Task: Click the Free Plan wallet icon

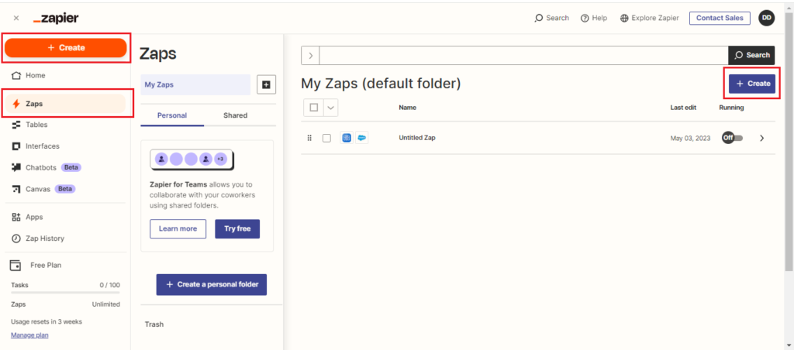Action: point(16,265)
